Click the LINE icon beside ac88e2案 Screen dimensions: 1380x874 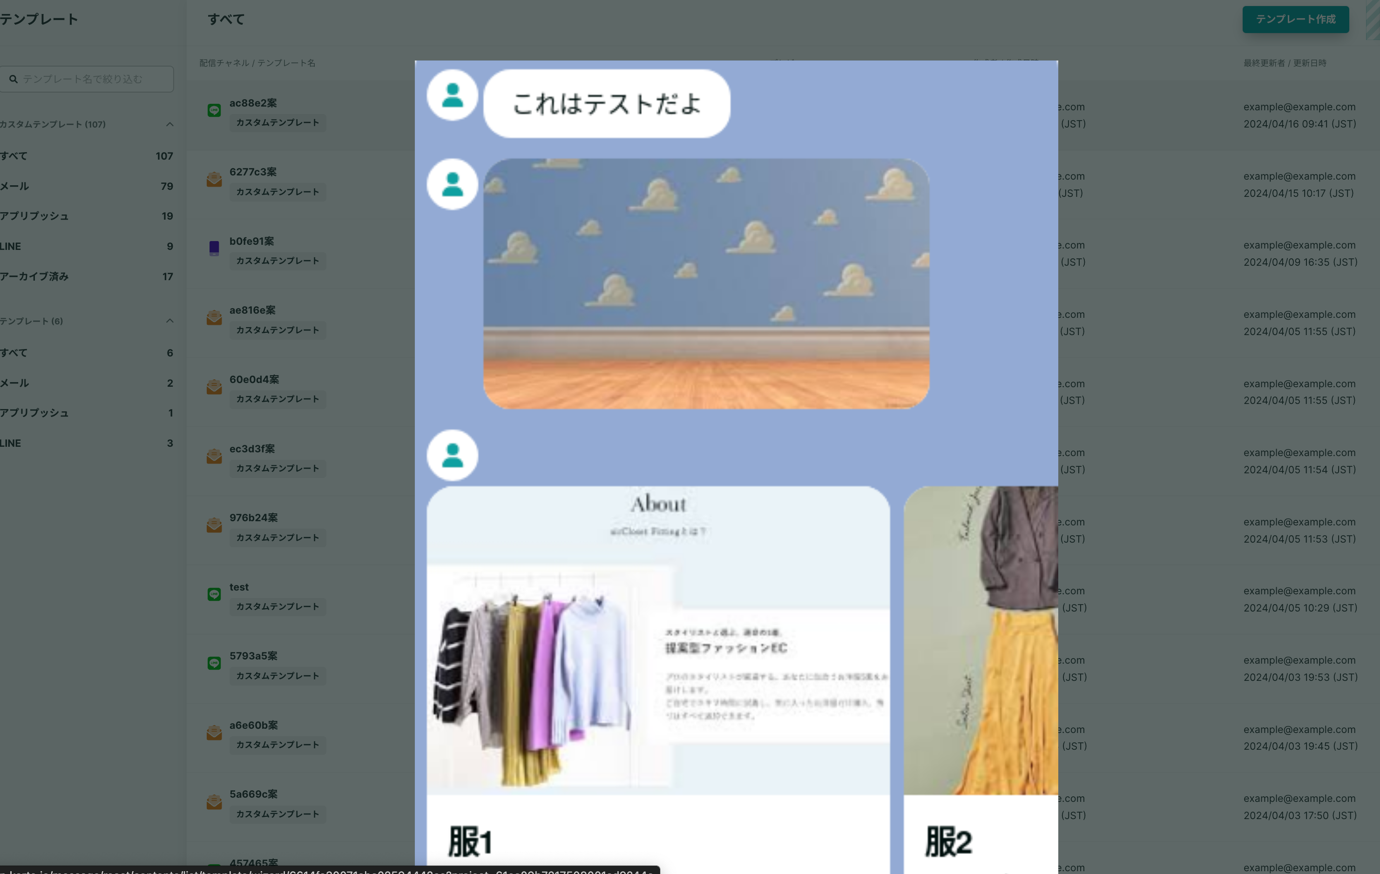click(x=214, y=111)
